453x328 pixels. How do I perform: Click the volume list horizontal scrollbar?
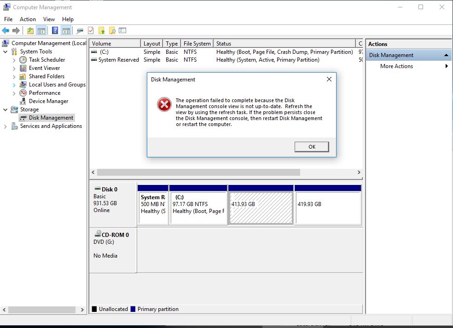198,172
